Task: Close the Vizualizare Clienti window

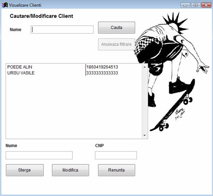Action: pyautogui.click(x=206, y=5)
